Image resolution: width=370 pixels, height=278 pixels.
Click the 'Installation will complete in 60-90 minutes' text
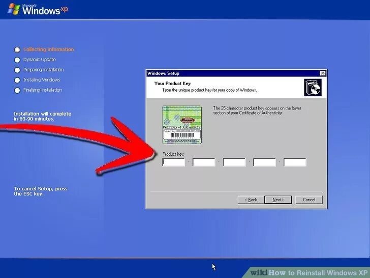point(43,116)
